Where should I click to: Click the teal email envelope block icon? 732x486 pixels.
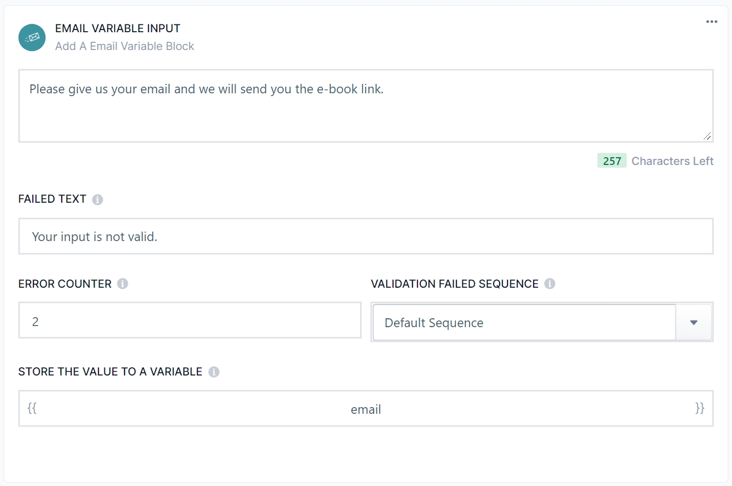click(32, 38)
